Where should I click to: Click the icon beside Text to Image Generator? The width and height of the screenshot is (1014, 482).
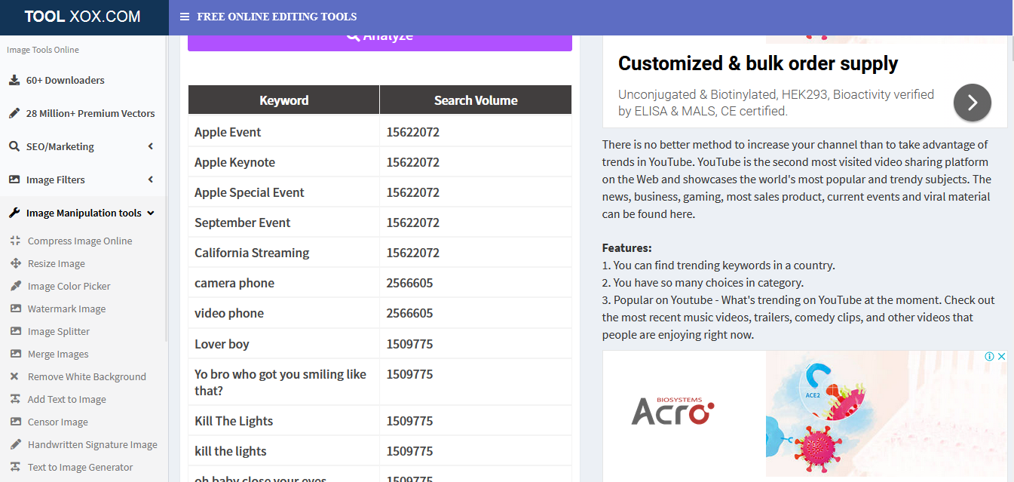pos(15,467)
